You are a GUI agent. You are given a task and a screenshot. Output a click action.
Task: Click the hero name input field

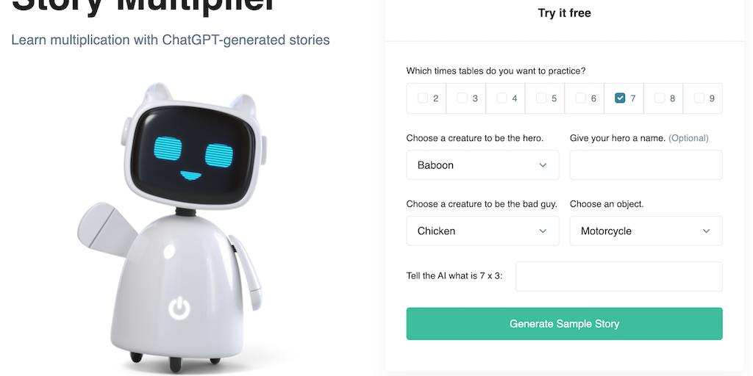646,165
